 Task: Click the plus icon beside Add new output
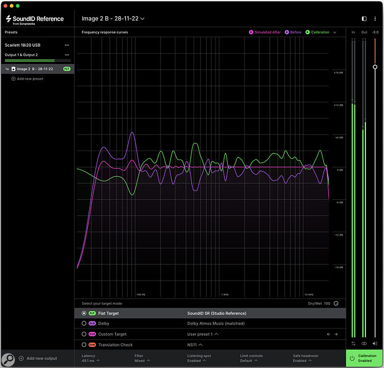click(x=21, y=358)
